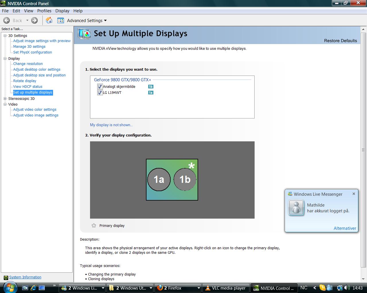
Task: Click the NVIDIA Control Panel title icon
Action: (x=3, y=3)
